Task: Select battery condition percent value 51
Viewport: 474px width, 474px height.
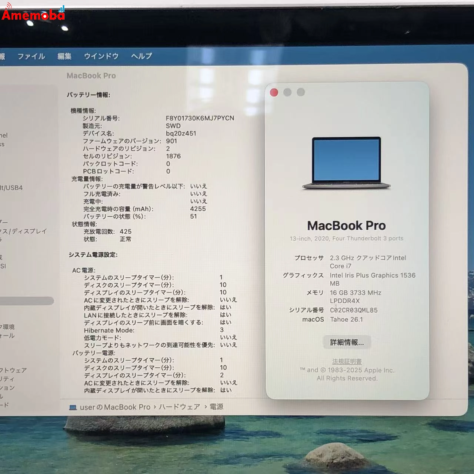Action: point(194,216)
